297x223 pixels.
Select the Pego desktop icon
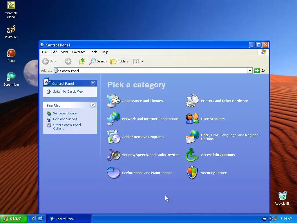point(11,55)
